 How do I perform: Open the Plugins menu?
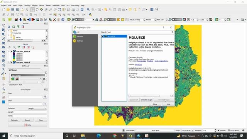[x=35, y=5]
